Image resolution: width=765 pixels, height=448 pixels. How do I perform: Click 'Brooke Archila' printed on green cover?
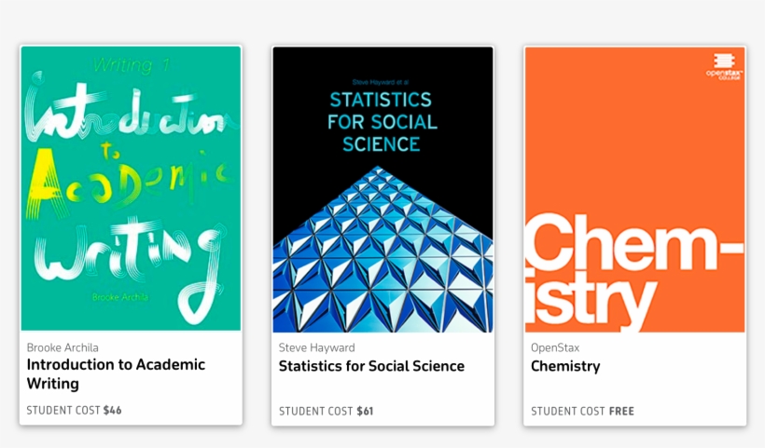[x=119, y=297]
